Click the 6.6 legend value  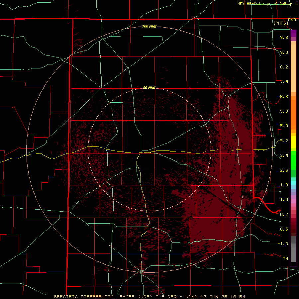(x=284, y=96)
